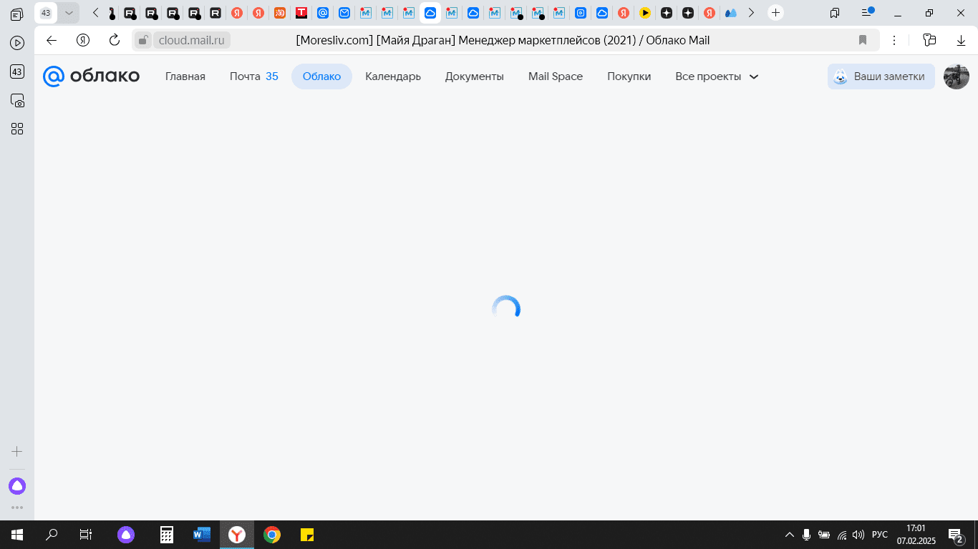Click the user avatar photo

[956, 76]
